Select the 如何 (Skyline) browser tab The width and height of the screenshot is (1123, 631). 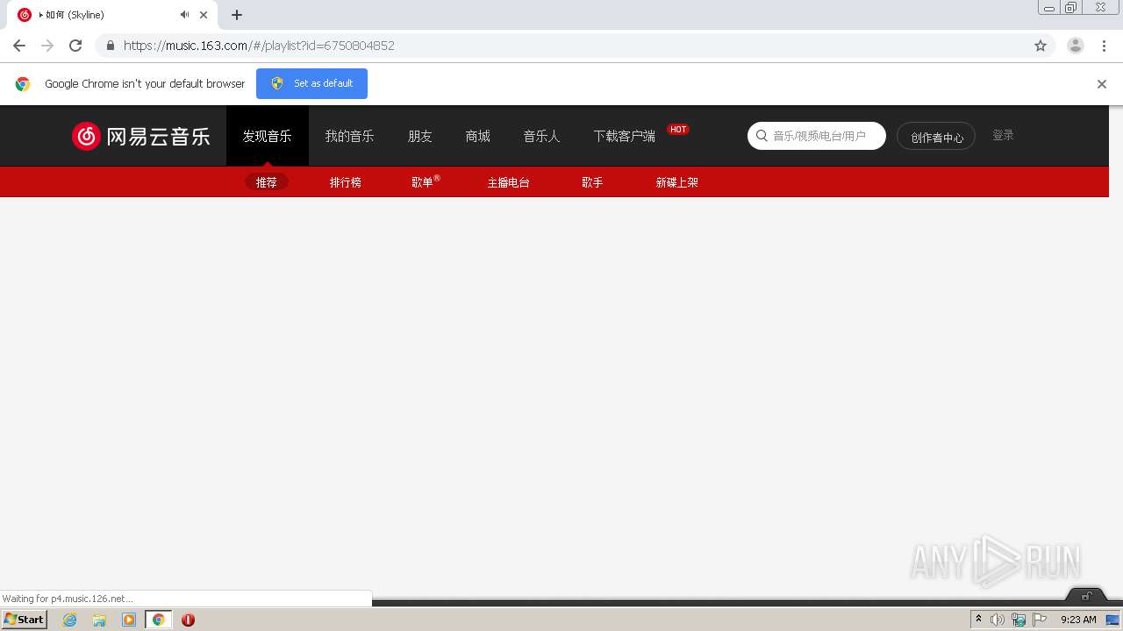111,15
